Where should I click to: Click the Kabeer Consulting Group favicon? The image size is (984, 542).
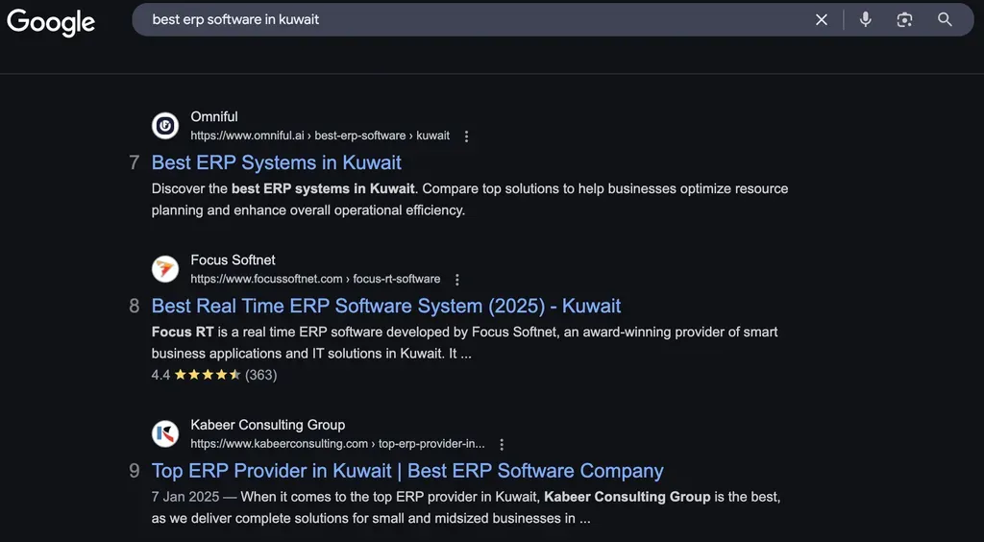pyautogui.click(x=165, y=434)
